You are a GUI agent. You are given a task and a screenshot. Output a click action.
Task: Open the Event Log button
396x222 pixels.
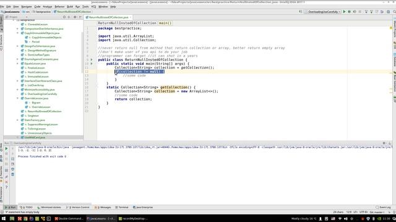click(x=383, y=207)
